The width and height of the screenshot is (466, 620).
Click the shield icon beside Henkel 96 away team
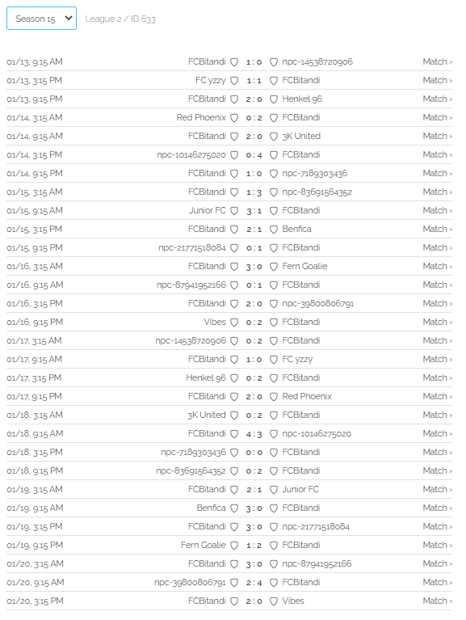274,99
